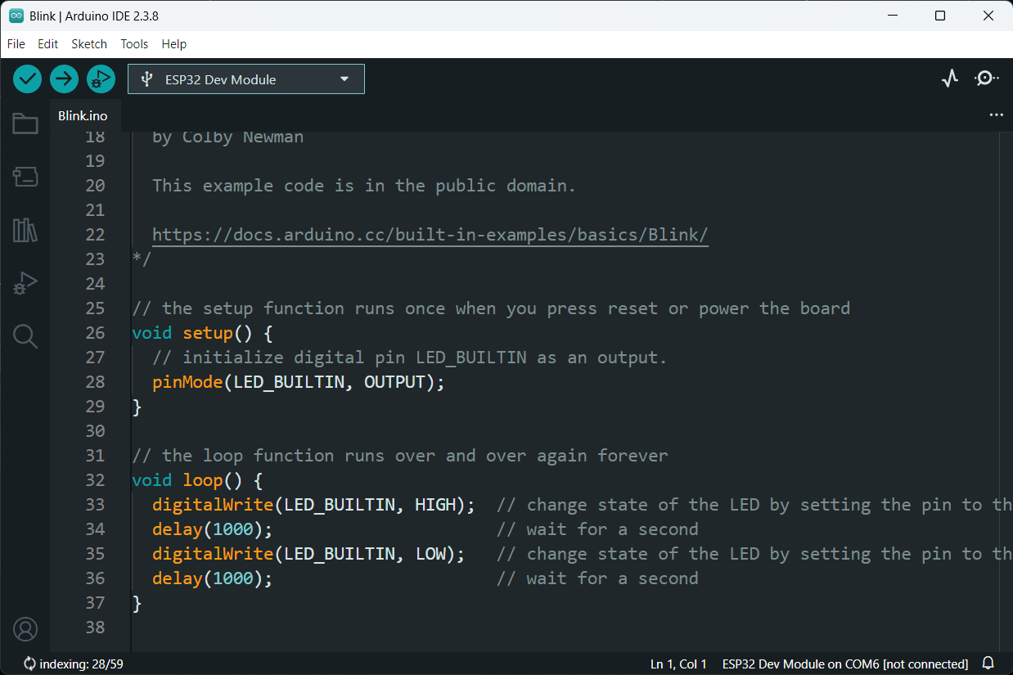This screenshot has width=1013, height=675.
Task: Open the Tools menu
Action: (134, 44)
